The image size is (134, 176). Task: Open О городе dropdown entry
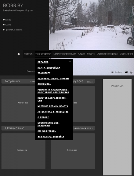(43, 117)
